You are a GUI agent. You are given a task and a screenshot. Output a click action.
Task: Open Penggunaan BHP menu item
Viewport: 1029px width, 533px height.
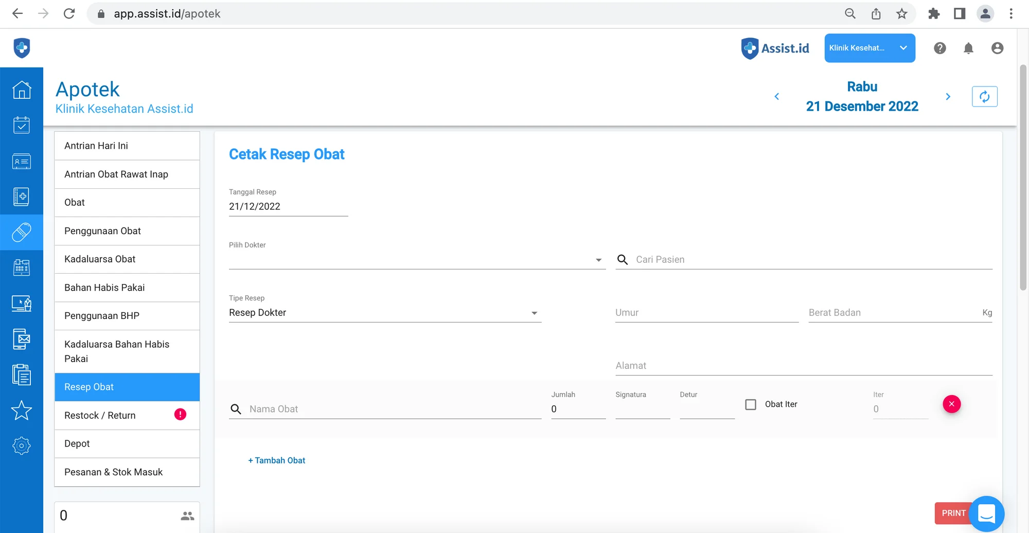click(127, 316)
